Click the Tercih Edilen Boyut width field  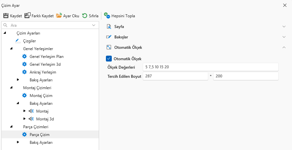pyautogui.click(x=175, y=76)
